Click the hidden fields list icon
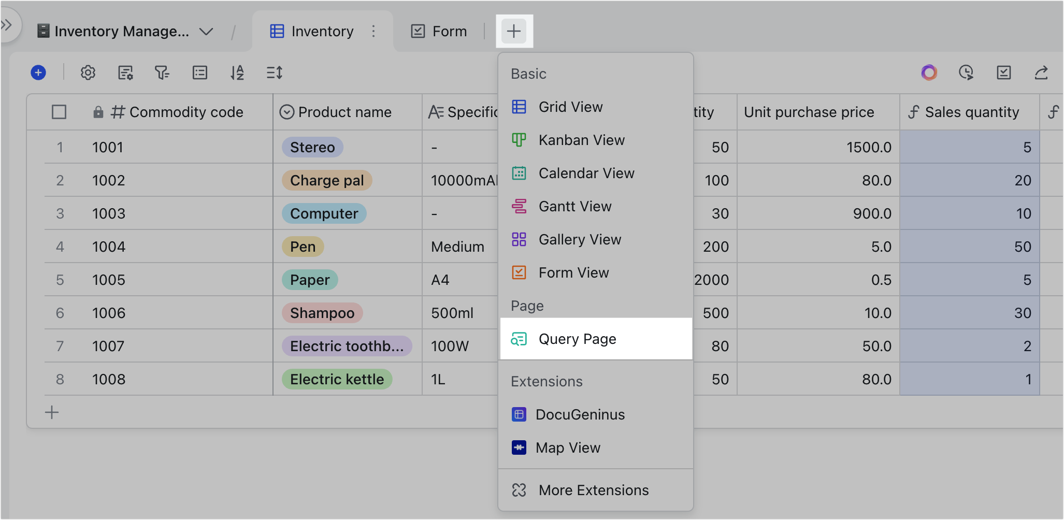 (x=200, y=73)
